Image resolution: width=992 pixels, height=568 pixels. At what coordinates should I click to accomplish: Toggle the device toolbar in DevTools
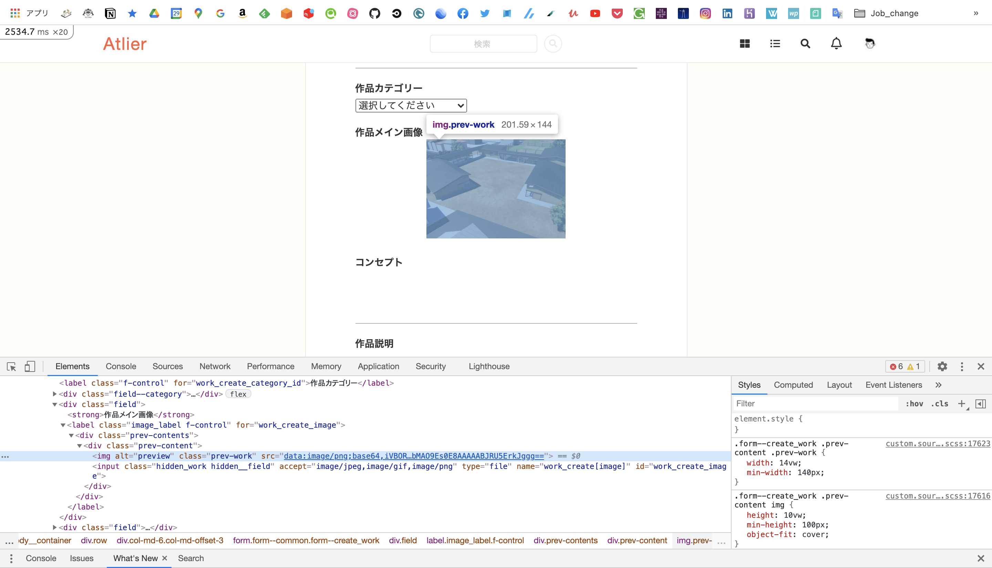30,367
